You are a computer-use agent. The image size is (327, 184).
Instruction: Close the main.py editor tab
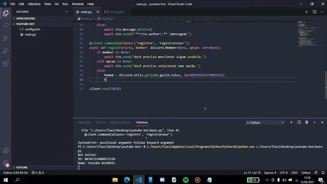tap(98, 12)
